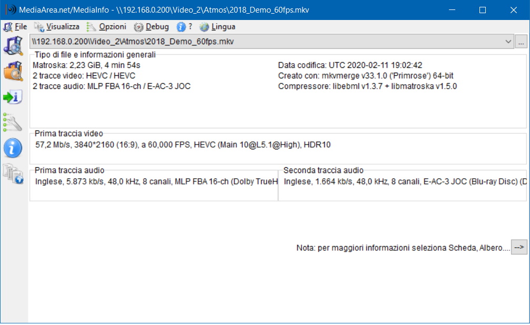Click the 'Seconda traccia audio' group label
The width and height of the screenshot is (530, 325).
coord(324,170)
